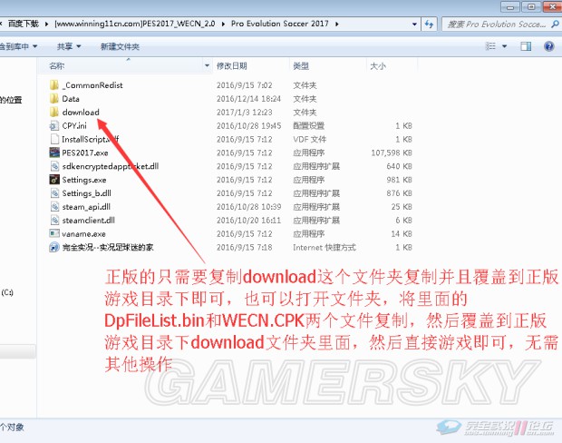Open the 共享 dropdown menu
The image size is (562, 443).
pyautogui.click(x=69, y=45)
